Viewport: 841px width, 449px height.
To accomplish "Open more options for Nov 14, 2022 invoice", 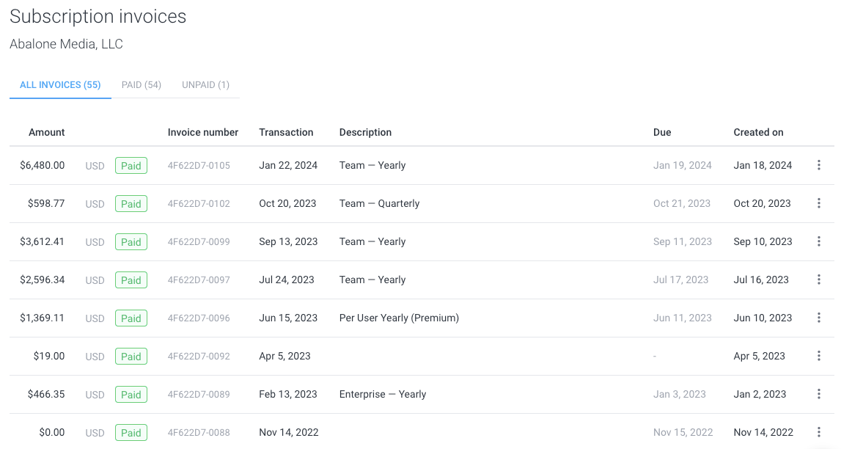I will click(818, 432).
